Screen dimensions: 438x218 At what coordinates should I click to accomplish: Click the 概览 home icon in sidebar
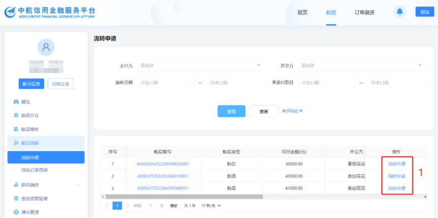click(16, 102)
